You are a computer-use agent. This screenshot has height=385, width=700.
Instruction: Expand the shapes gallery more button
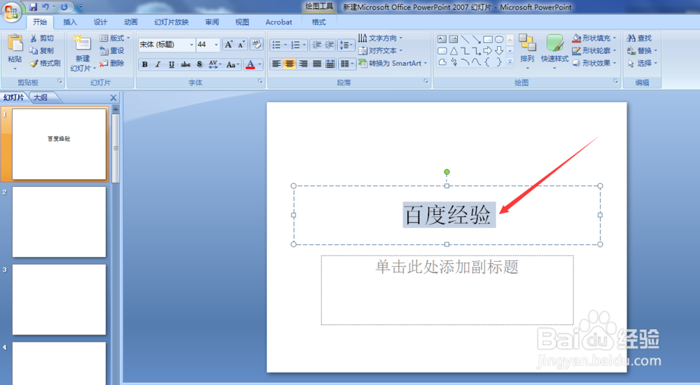tap(510, 62)
